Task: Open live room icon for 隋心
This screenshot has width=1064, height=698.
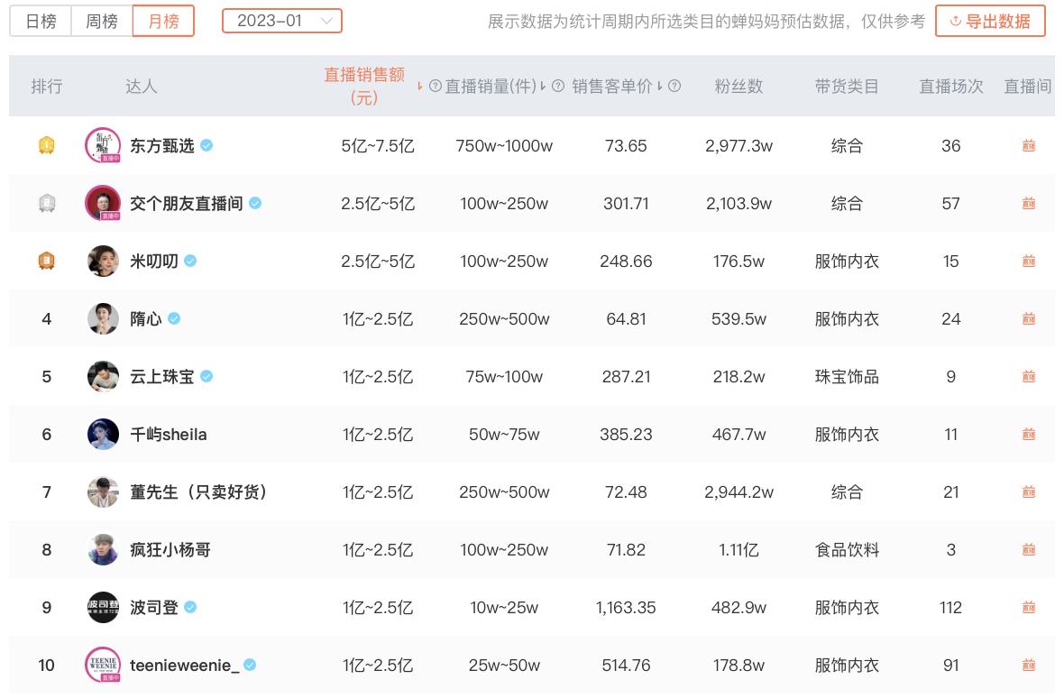Action: (1029, 318)
